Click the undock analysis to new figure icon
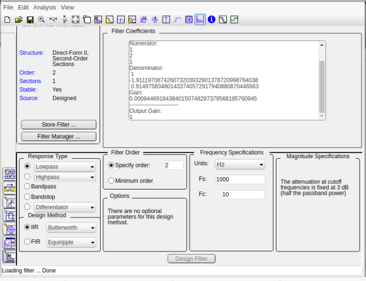 click(87, 20)
